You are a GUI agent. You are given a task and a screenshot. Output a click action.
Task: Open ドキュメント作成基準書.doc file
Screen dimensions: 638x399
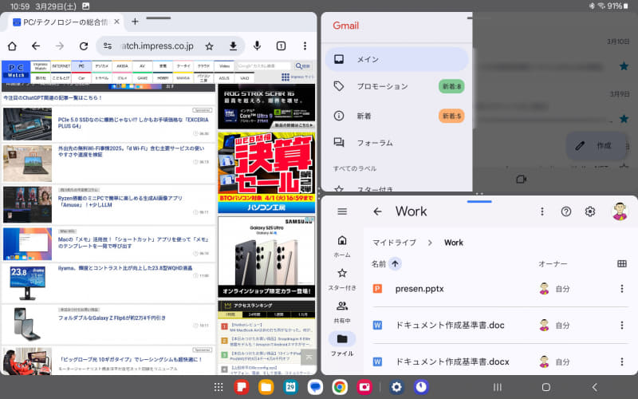tap(450, 326)
